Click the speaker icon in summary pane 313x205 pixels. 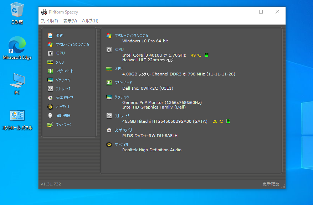(x=109, y=144)
